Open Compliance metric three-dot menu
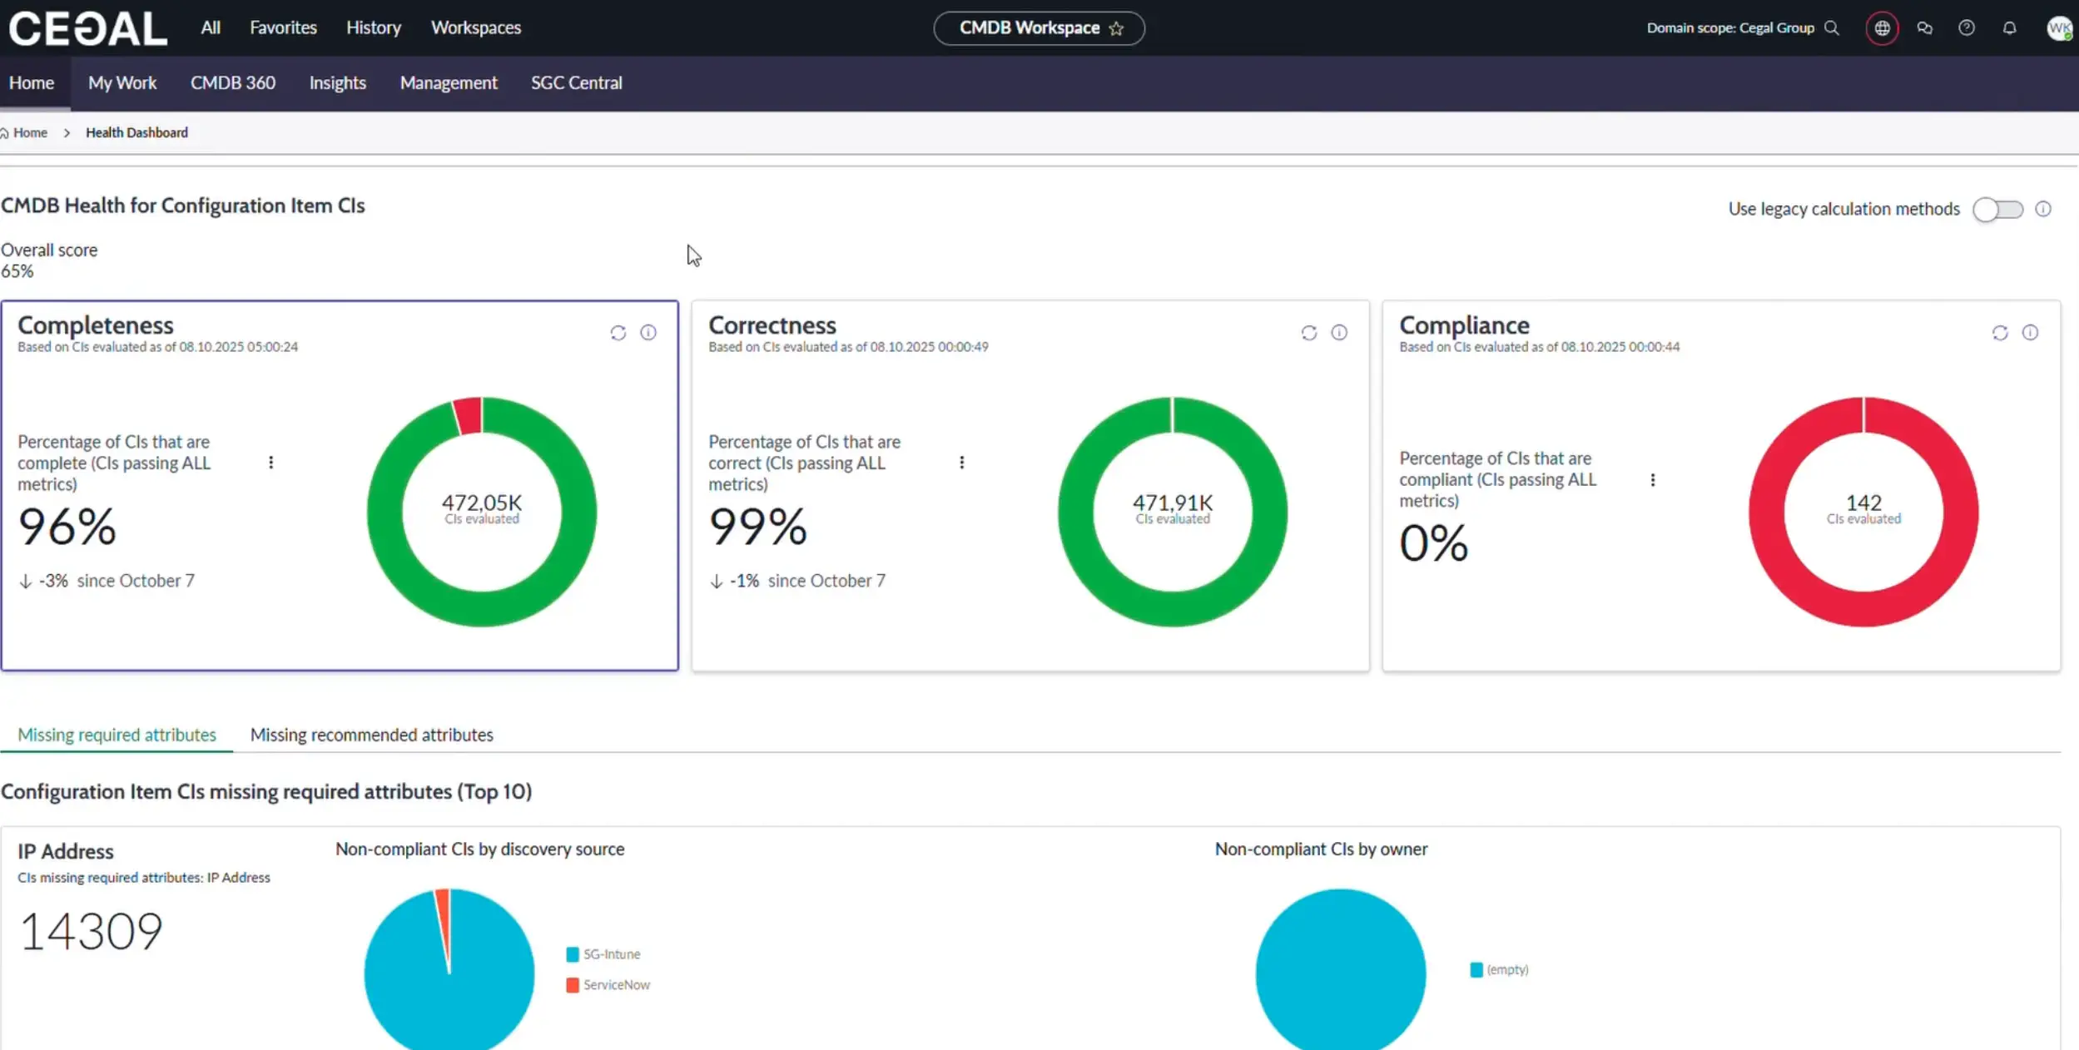 (x=1653, y=480)
